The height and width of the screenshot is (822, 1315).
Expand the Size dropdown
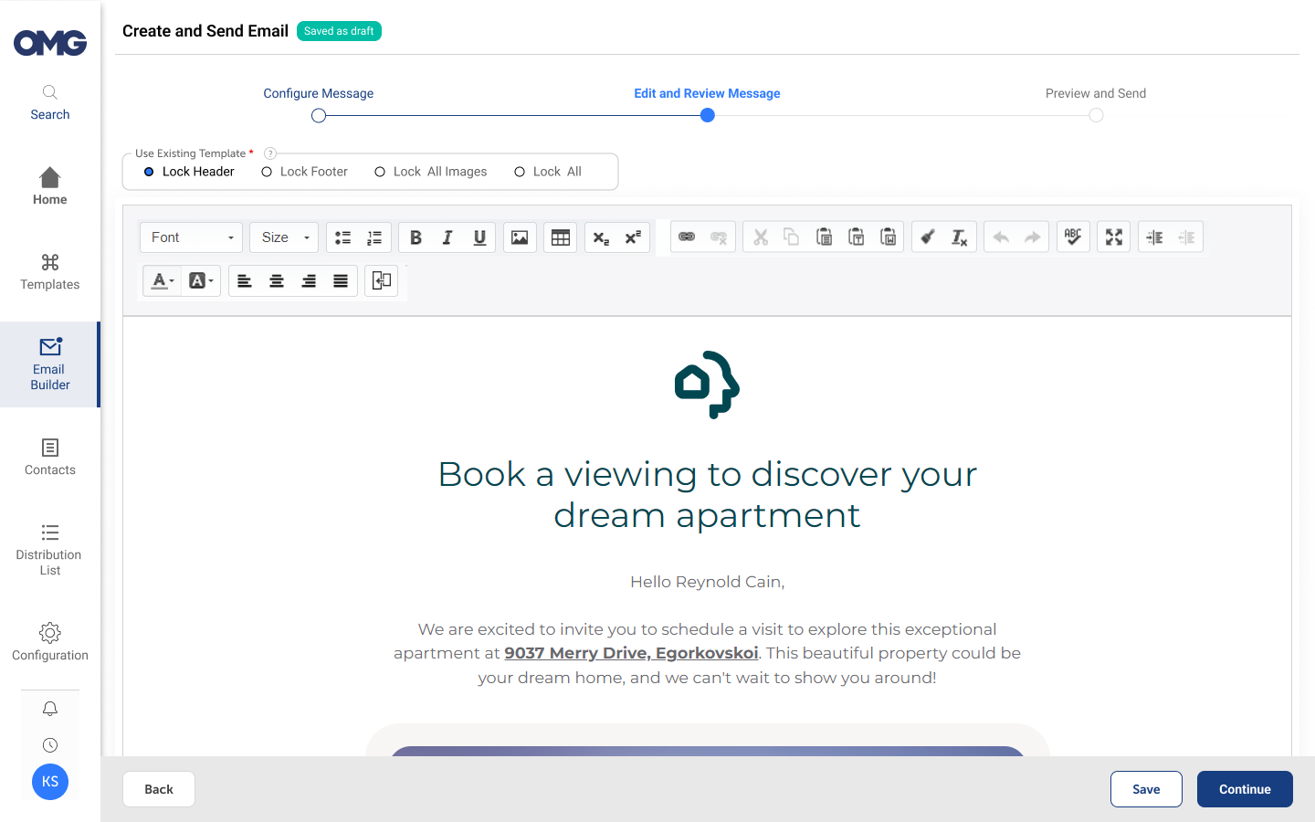[x=284, y=237]
